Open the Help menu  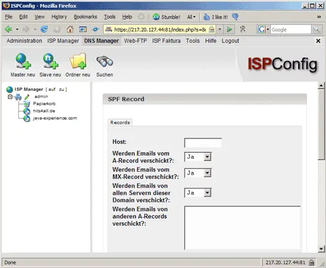click(127, 17)
